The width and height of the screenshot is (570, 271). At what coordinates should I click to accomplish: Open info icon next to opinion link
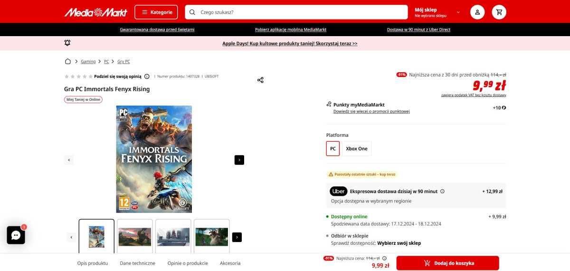tap(147, 76)
